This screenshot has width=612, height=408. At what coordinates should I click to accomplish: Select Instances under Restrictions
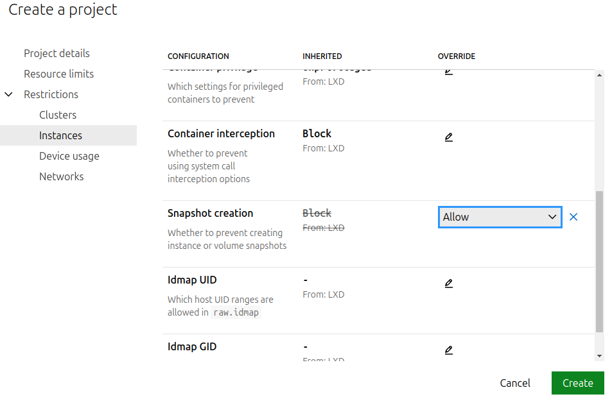(x=60, y=135)
